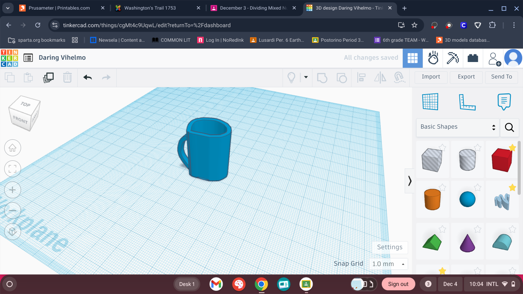Toggle the Show all lightbulb icon

[x=291, y=78]
